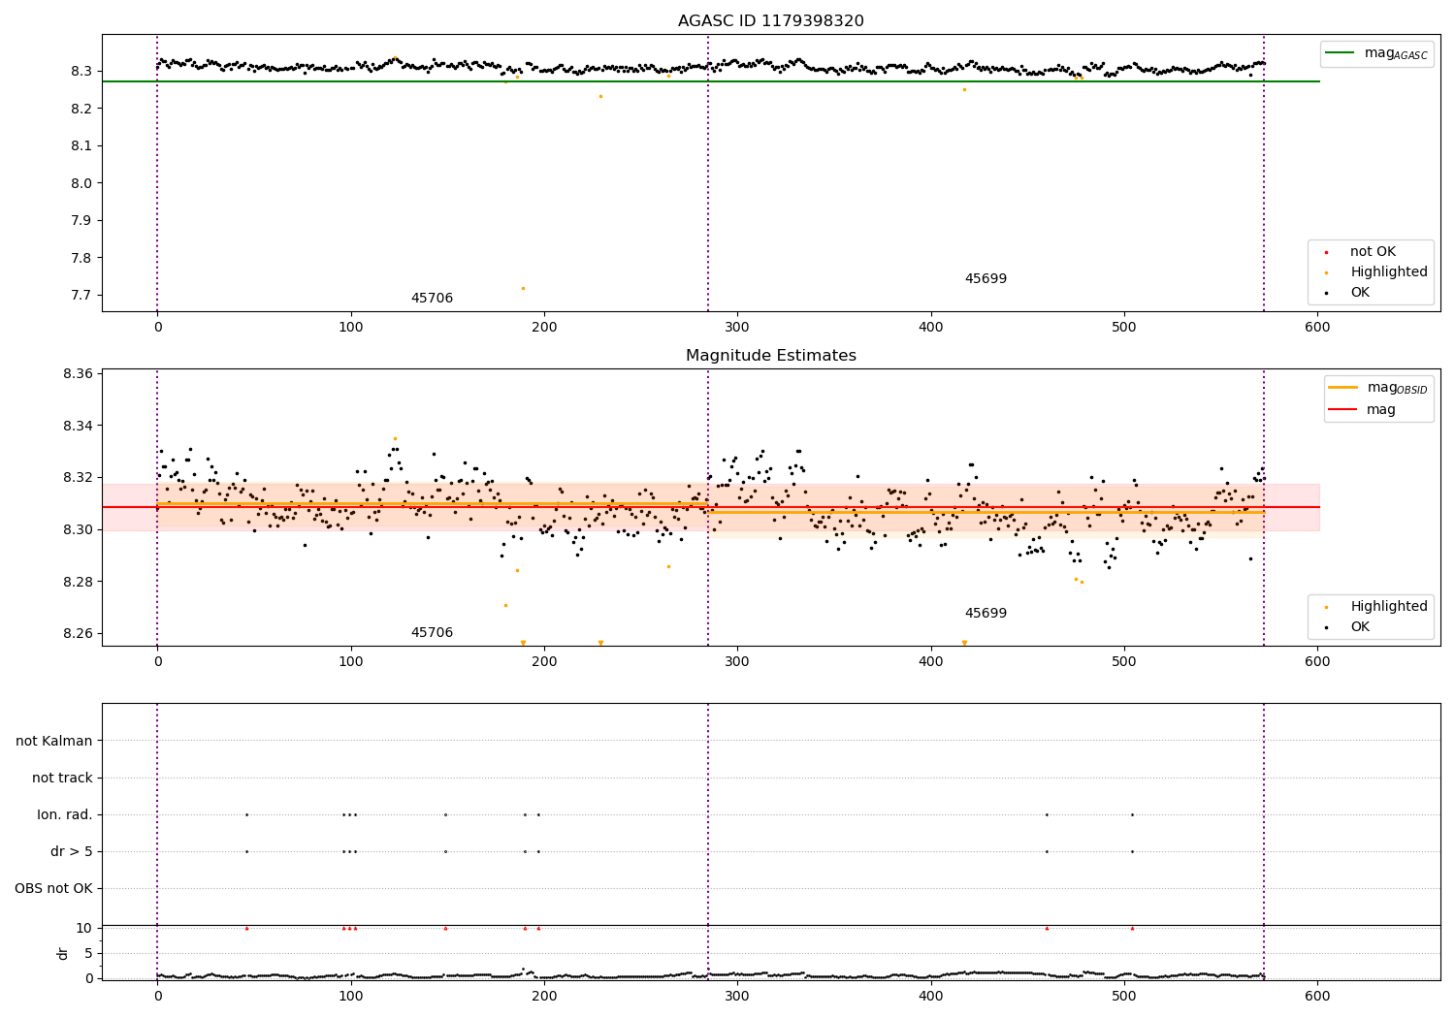Select the orange mag OBSID legend line swatch
The width and height of the screenshot is (1455, 1018).
[1343, 388]
